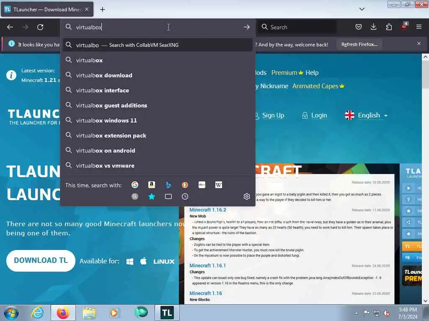The width and height of the screenshot is (429, 321).
Task: Open Windows Media Player from the taskbar
Action: [114, 313]
